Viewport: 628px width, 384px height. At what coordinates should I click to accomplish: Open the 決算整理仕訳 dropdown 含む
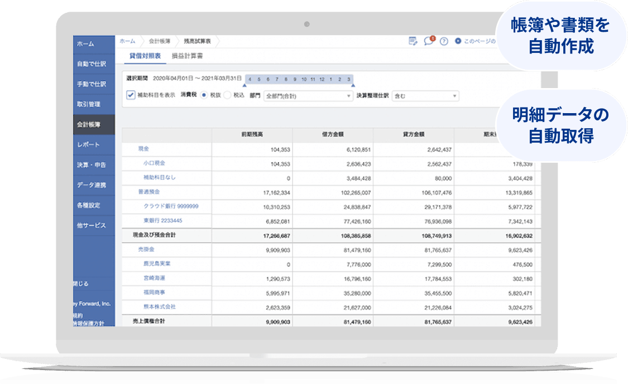[x=425, y=96]
